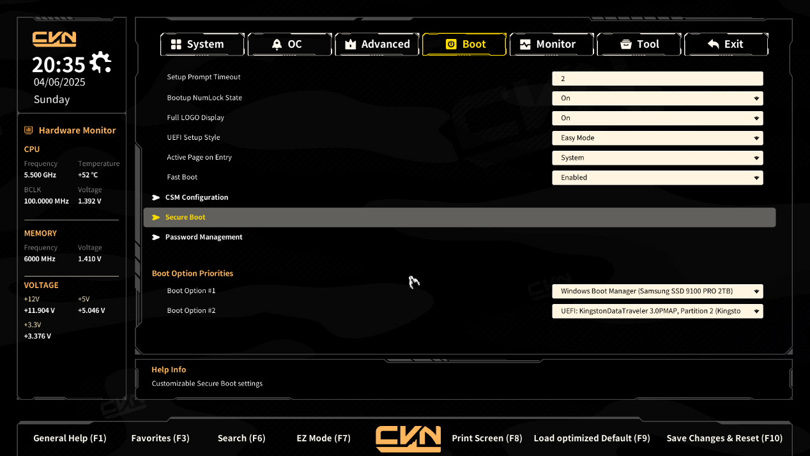Click Save Changes & Reset (F10)
Screen dimensions: 810x456
pos(724,438)
